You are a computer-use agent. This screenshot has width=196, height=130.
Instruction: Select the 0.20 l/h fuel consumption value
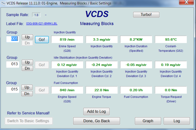click(x=136, y=90)
